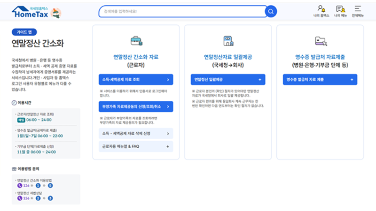The width and height of the screenshot is (376, 211).
Task: Run search with the magnifier button
Action: (271, 11)
